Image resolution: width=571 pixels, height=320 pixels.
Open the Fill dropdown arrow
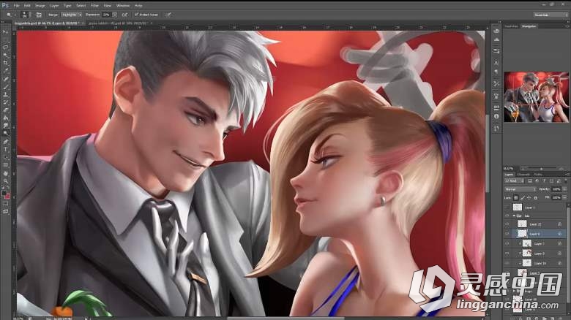point(565,197)
